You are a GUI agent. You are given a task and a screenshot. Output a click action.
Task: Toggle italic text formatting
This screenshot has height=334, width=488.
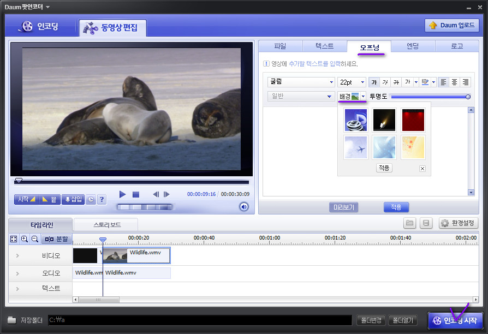(385, 82)
